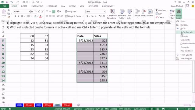The height and width of the screenshot is (110, 195).
Task: Click the Save icon in quick access toolbar
Action: (7, 2)
